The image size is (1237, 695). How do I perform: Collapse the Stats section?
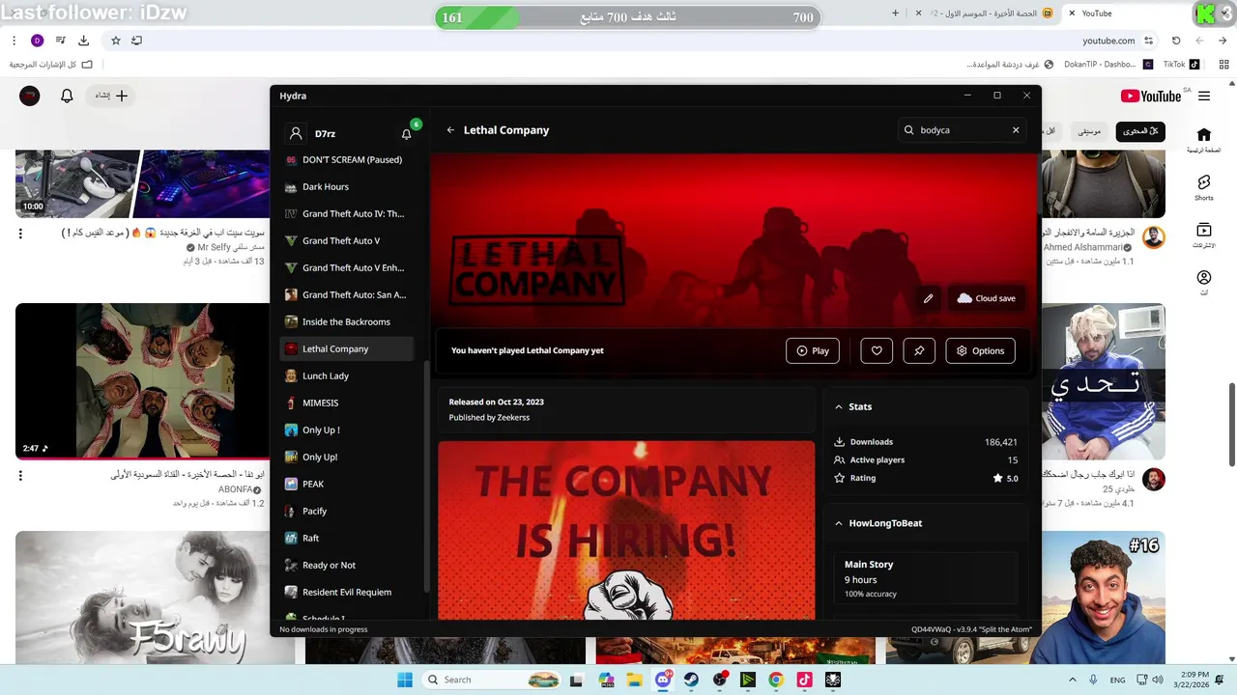pos(838,407)
